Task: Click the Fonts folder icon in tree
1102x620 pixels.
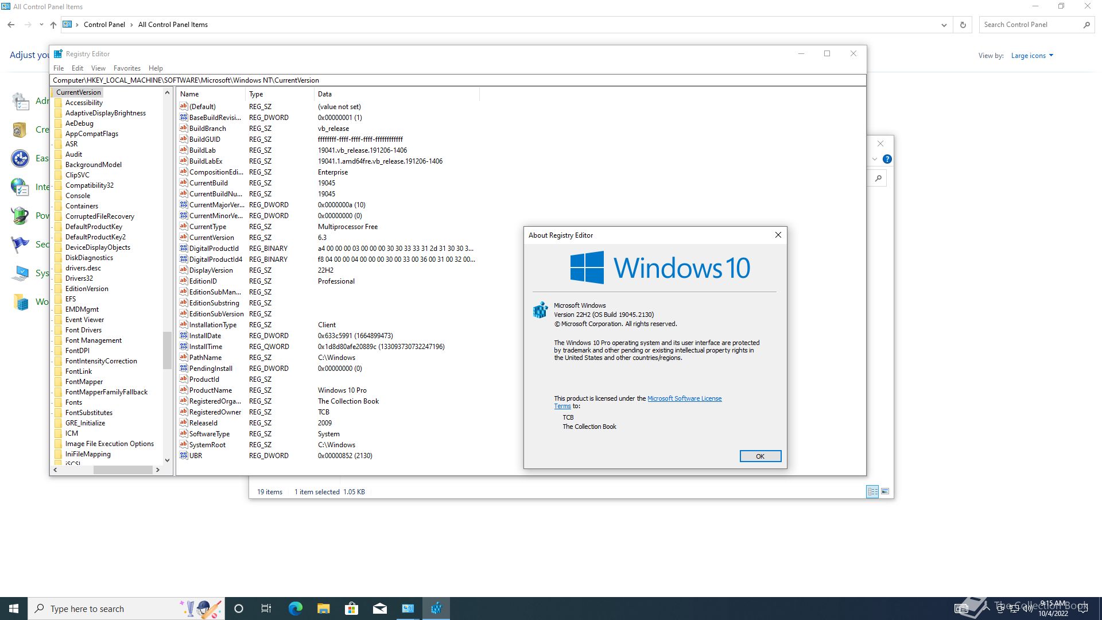Action: tap(58, 402)
